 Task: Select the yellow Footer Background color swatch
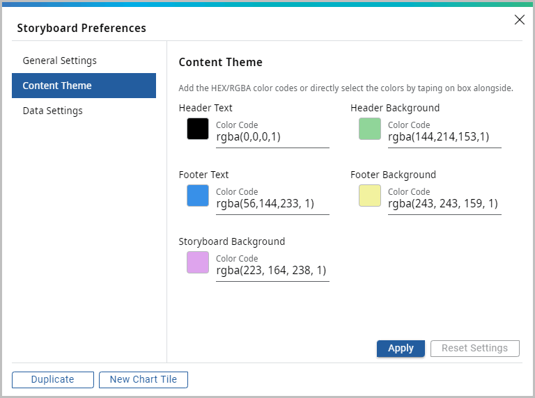point(369,196)
